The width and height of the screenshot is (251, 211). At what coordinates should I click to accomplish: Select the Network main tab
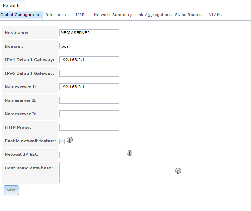(x=11, y=6)
